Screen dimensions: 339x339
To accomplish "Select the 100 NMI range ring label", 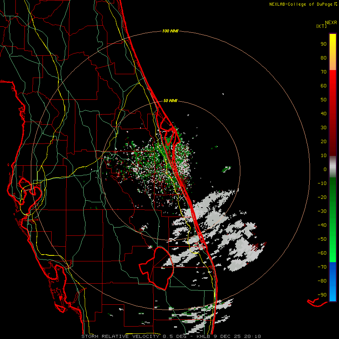I will click(170, 31).
